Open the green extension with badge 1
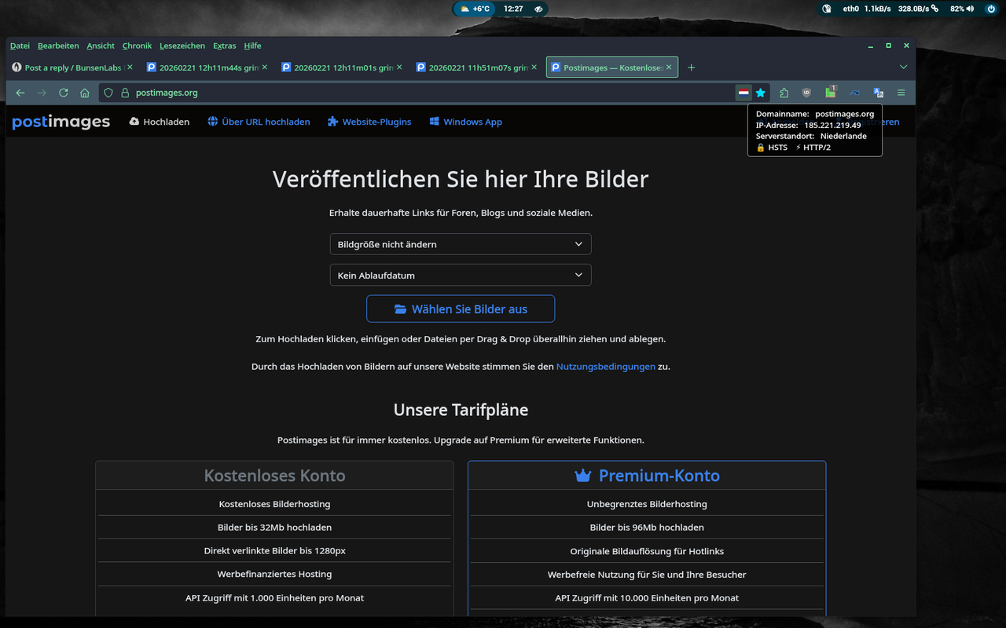Image resolution: width=1006 pixels, height=628 pixels. pyautogui.click(x=831, y=92)
